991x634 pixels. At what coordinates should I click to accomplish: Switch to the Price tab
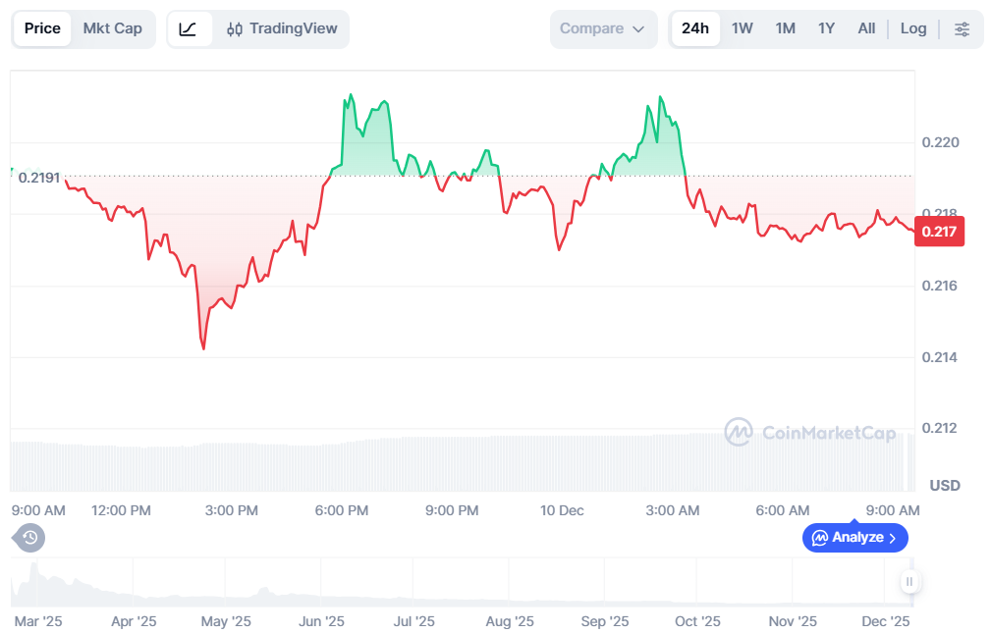click(x=42, y=28)
